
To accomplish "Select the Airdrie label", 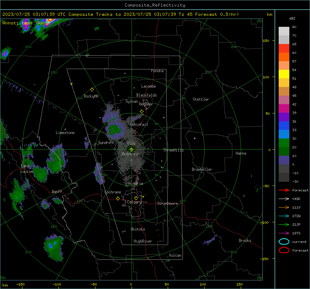I will click(x=136, y=184).
